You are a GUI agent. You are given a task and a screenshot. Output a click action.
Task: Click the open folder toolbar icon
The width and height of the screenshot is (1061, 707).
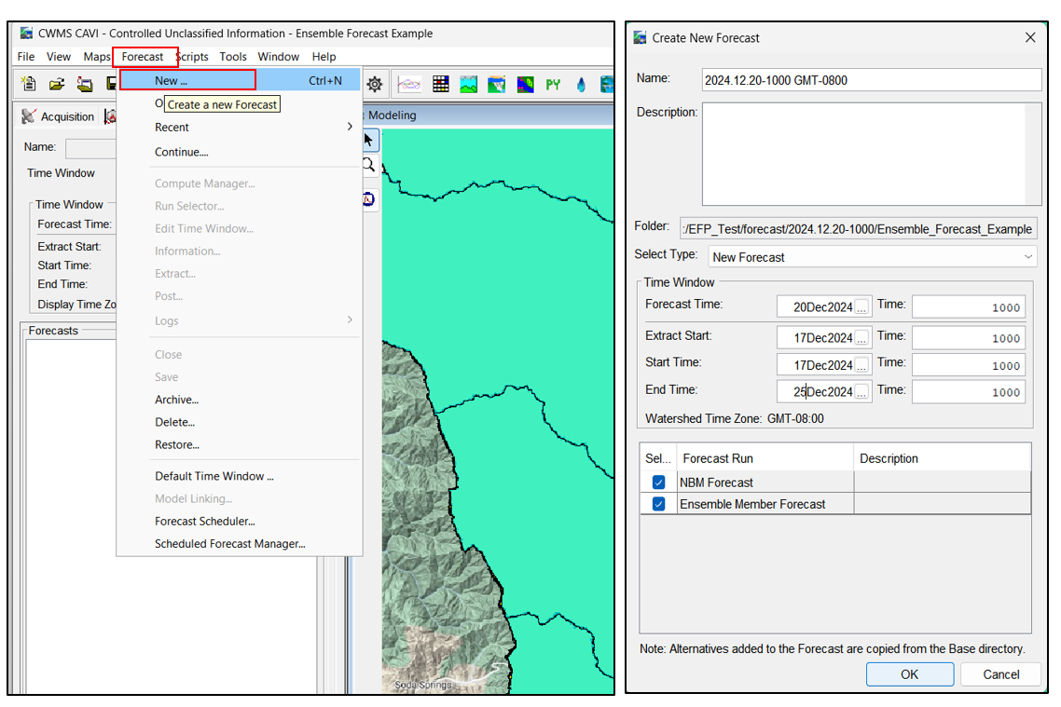point(57,84)
